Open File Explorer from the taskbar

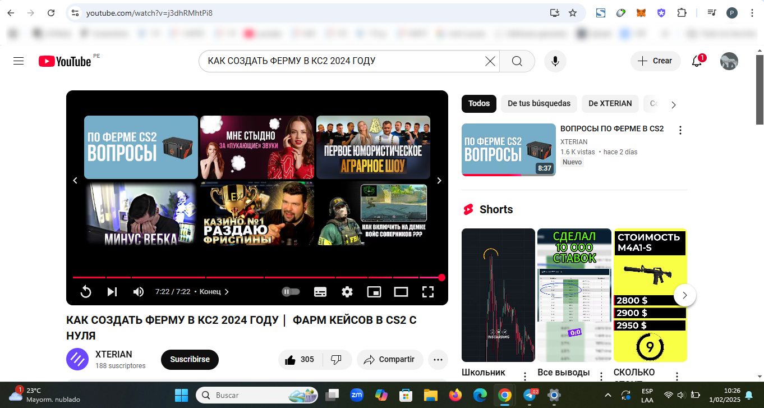tap(430, 395)
